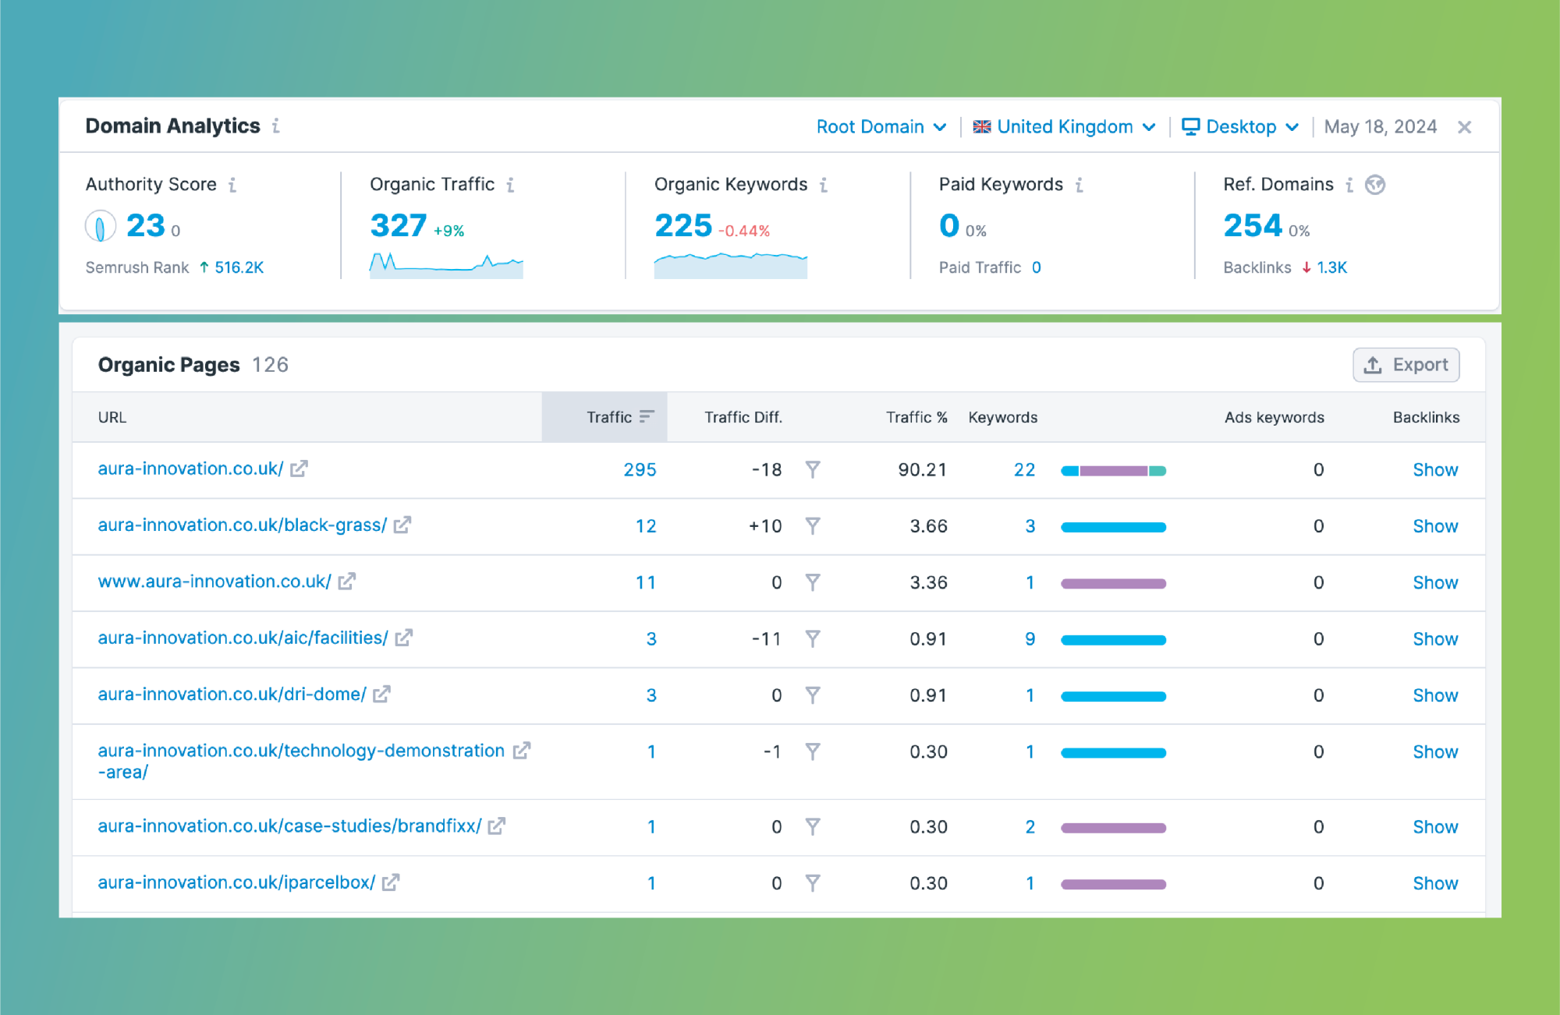The image size is (1560, 1015).
Task: Open the technology-demonstration-area URL link
Action: click(301, 761)
